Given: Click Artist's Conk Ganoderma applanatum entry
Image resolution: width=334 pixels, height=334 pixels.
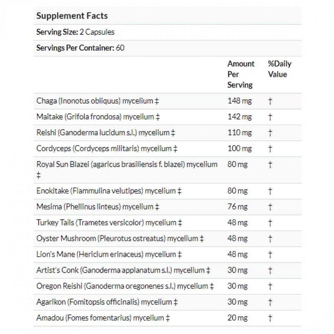Looking at the screenshot, I should [123, 270].
